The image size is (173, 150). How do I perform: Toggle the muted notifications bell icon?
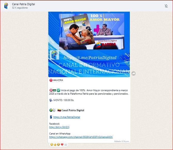click(x=166, y=6)
